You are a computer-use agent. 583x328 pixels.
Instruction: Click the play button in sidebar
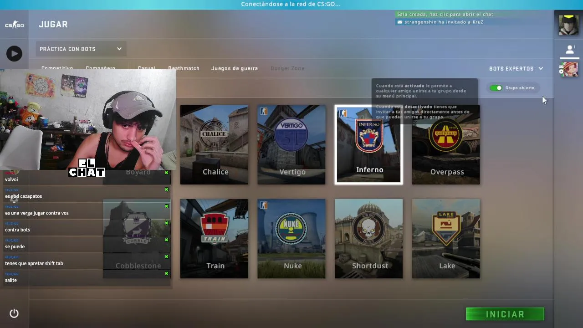tap(14, 54)
